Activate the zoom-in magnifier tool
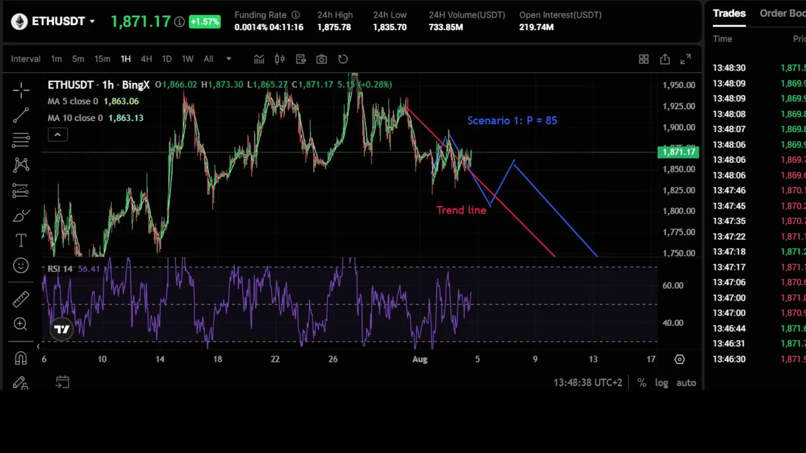Screen dimensions: 806x453 pos(21,324)
